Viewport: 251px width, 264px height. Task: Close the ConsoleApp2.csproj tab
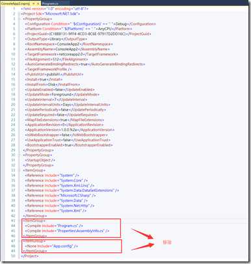coord(38,4)
